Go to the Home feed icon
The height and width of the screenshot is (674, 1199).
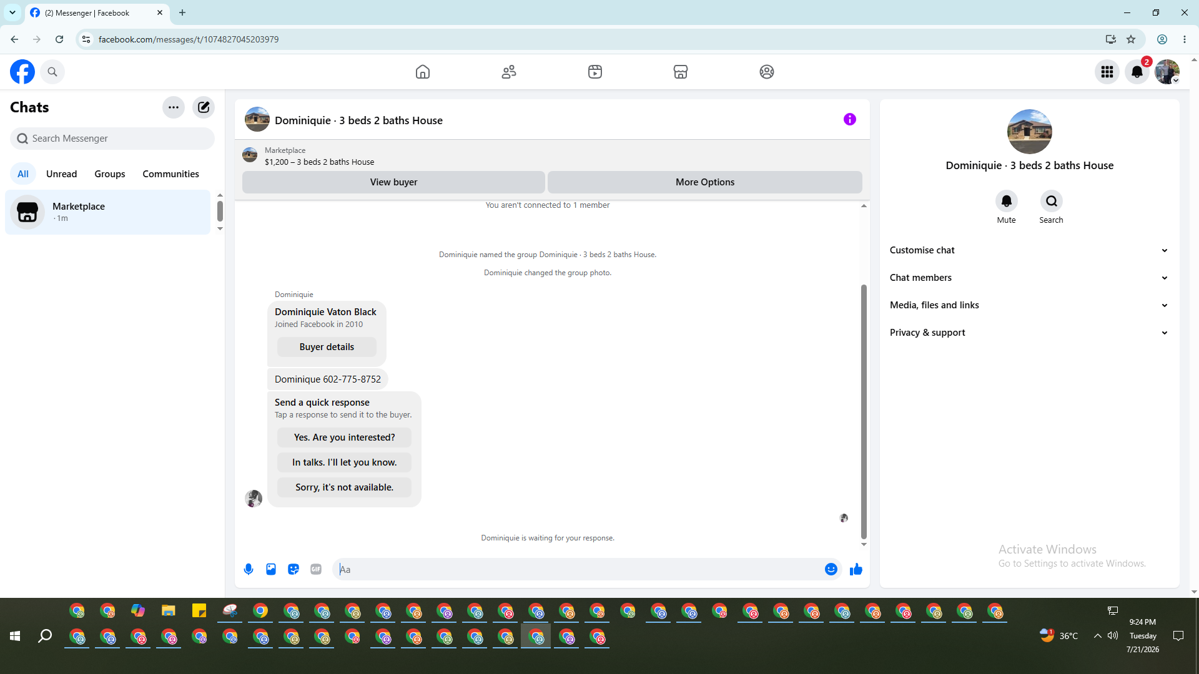(x=423, y=72)
